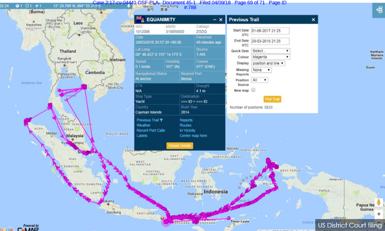Select the Weather menu entry
The width and height of the screenshot is (385, 231).
coord(144,125)
